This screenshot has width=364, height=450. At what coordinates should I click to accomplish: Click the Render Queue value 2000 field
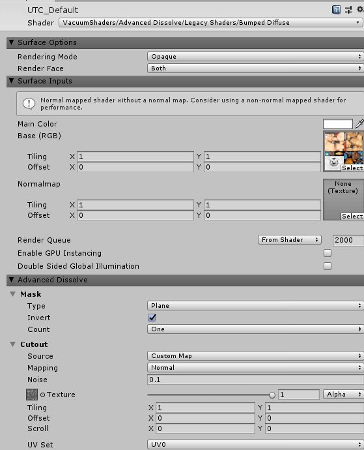point(348,240)
